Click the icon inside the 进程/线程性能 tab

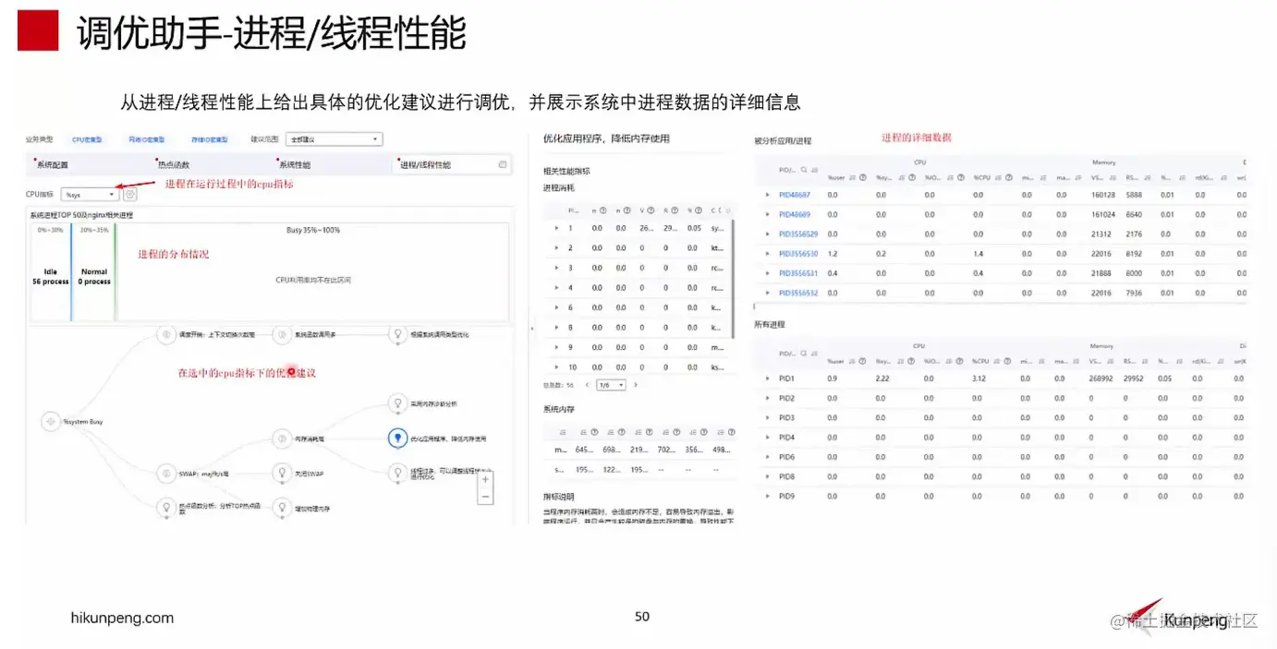[x=503, y=164]
